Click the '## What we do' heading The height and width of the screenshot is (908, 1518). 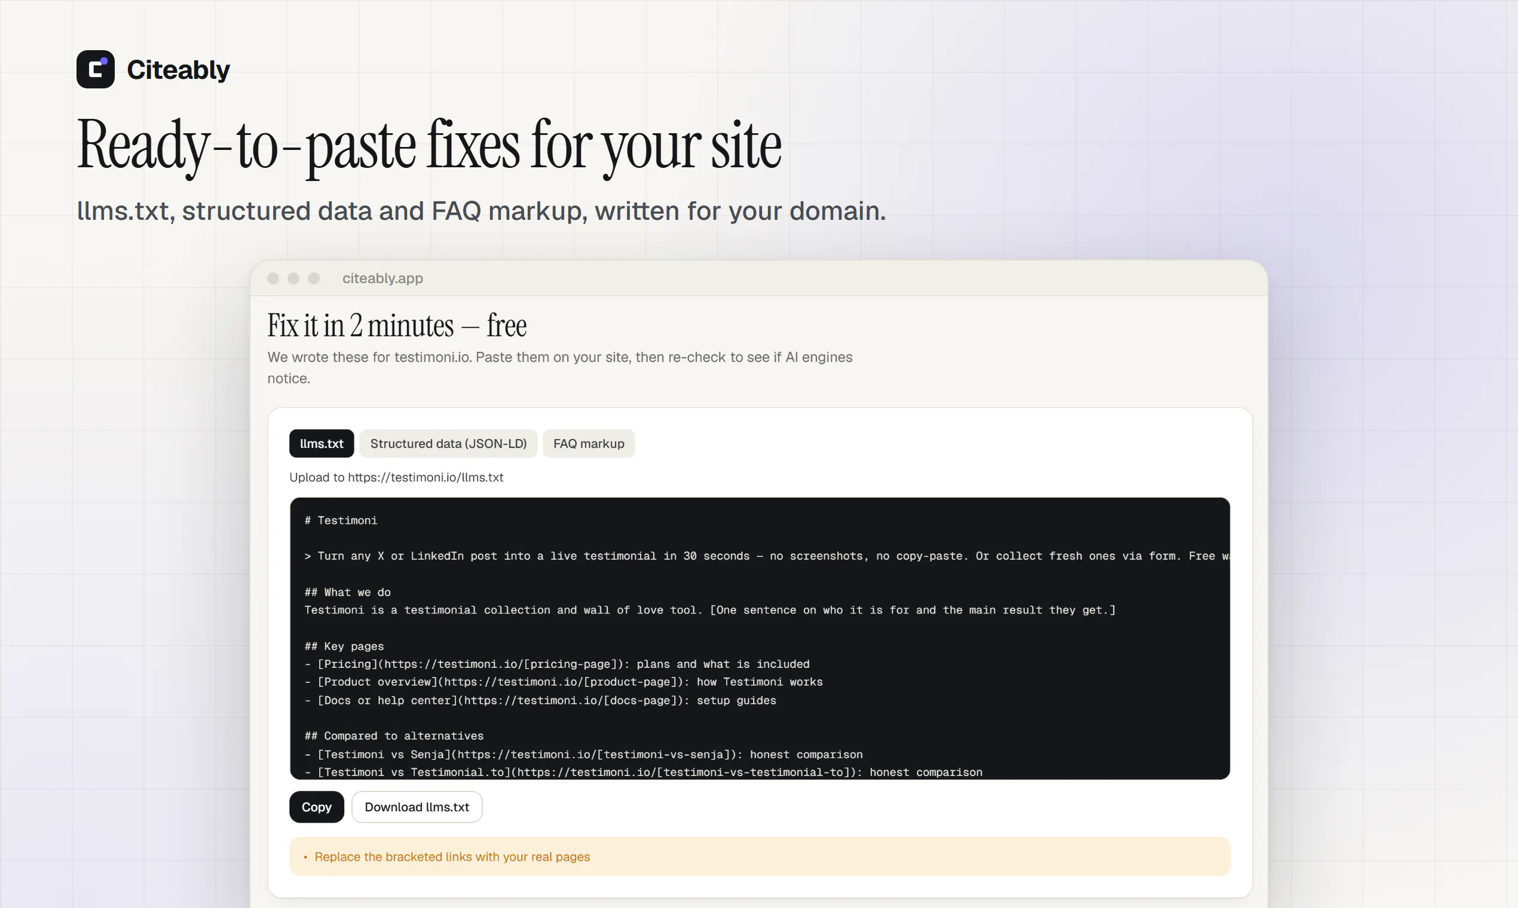348,592
